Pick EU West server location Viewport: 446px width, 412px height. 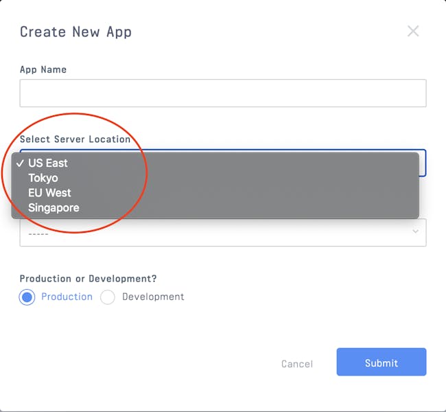pos(49,193)
